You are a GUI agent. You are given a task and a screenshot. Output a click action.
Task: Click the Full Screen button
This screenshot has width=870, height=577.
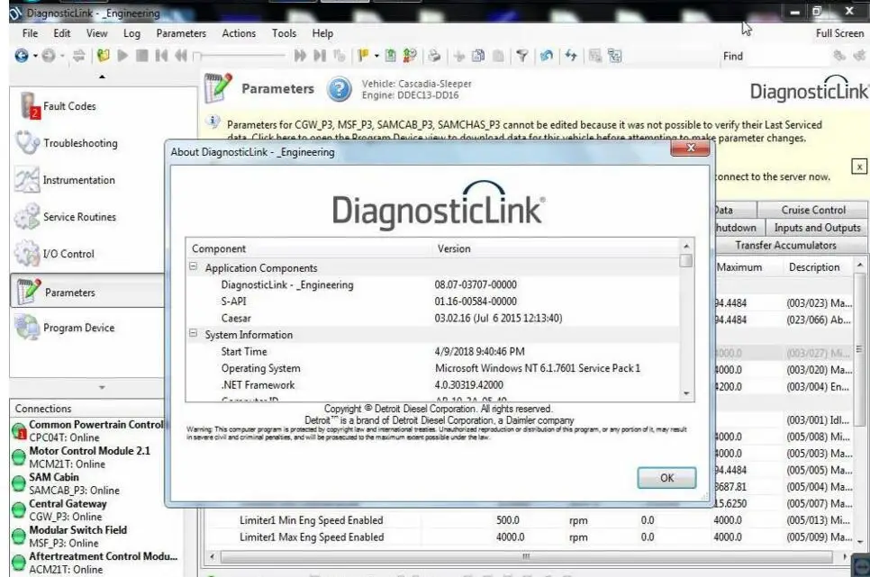(x=839, y=33)
